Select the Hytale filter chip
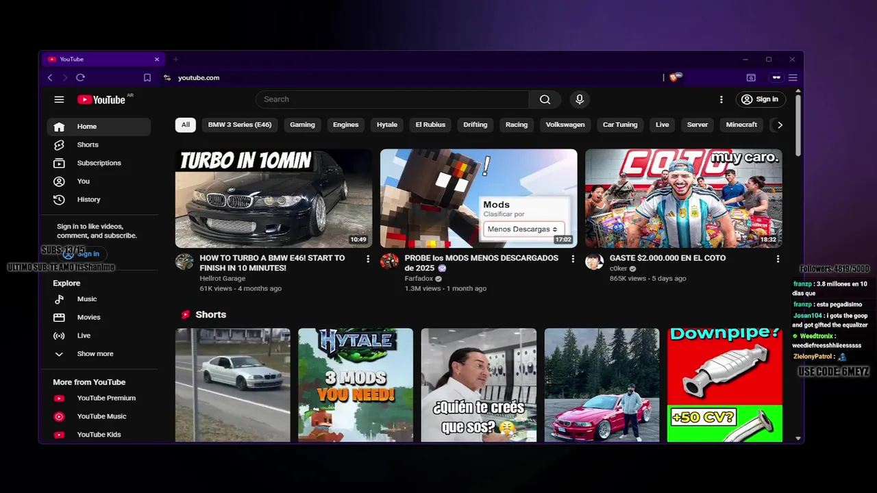The width and height of the screenshot is (877, 493). click(x=387, y=125)
